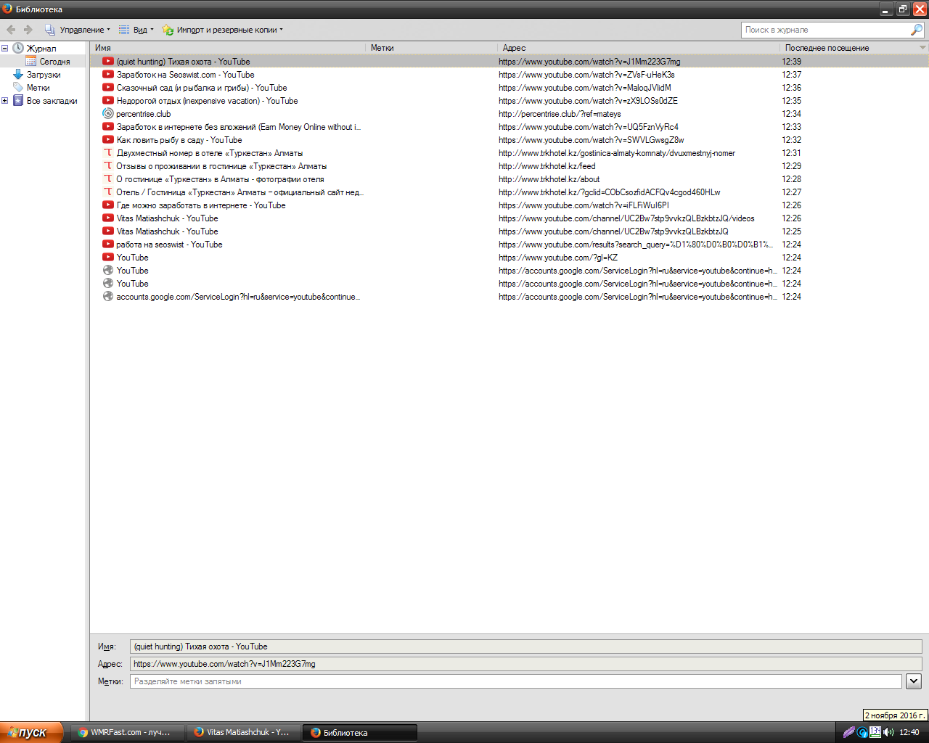
Task: Click the Адрес details field
Action: (x=525, y=664)
